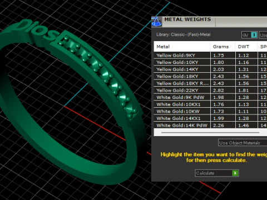Select the Yellow Gold:9KY row

click(x=210, y=56)
